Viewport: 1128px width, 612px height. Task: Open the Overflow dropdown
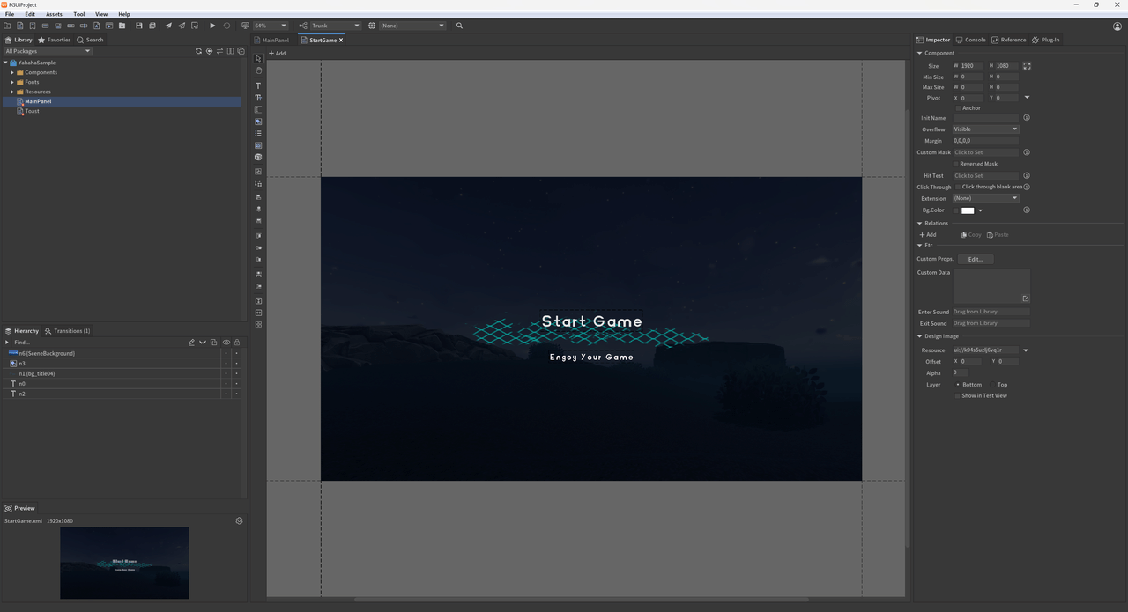[985, 129]
